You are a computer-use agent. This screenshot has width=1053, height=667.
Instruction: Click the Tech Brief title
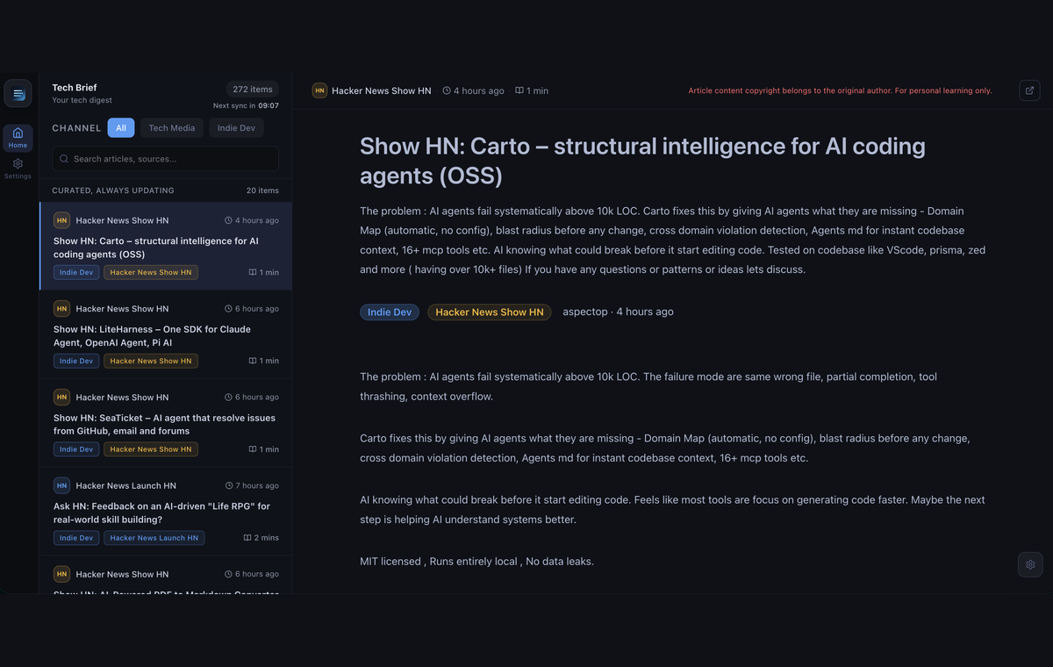[75, 88]
